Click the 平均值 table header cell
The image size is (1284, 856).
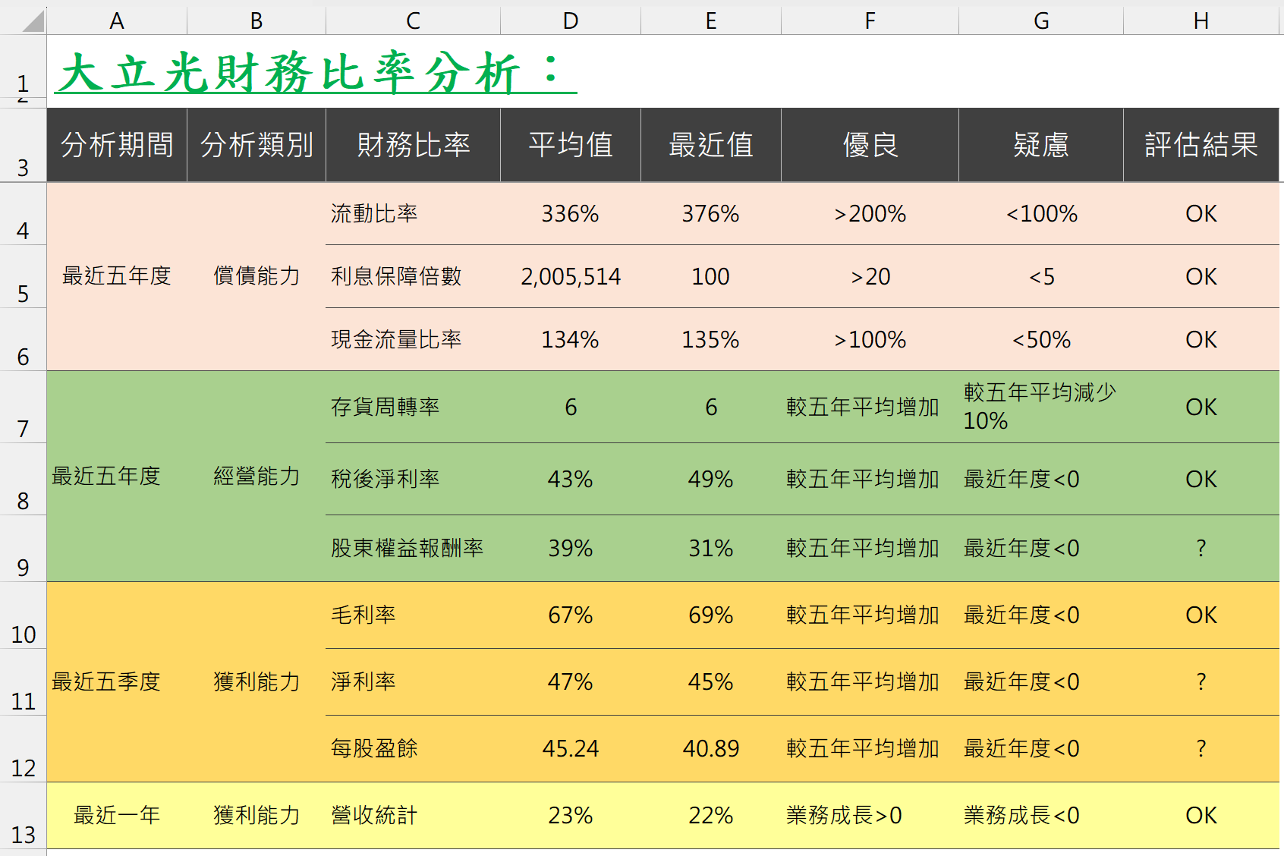[571, 145]
